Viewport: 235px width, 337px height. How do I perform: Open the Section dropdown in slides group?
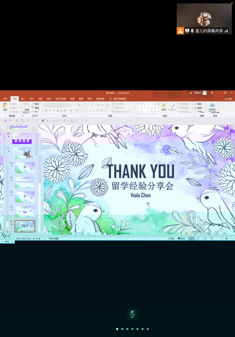[36, 112]
